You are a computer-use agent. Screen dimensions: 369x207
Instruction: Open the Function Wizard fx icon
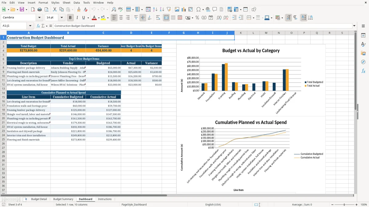38,26
